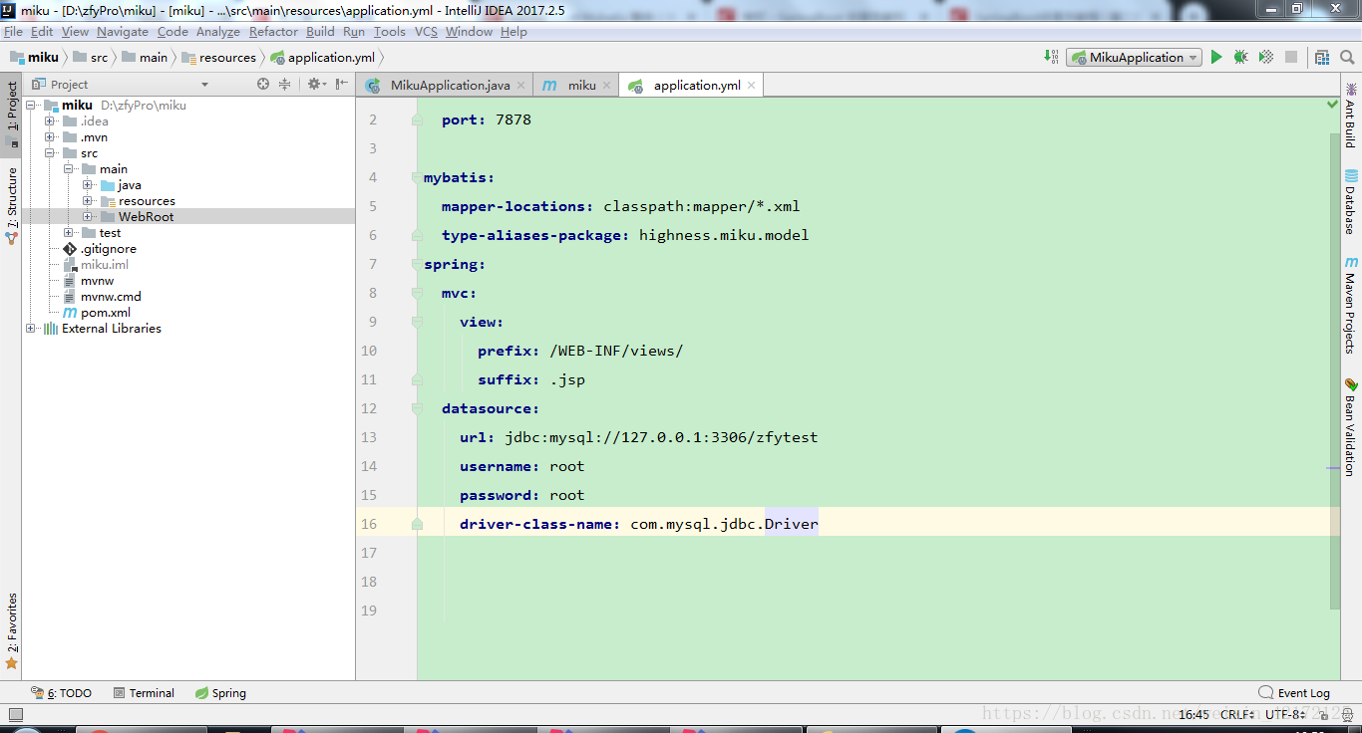
Task: Place the cursor on the port: 7878 line
Action: pyautogui.click(x=487, y=120)
